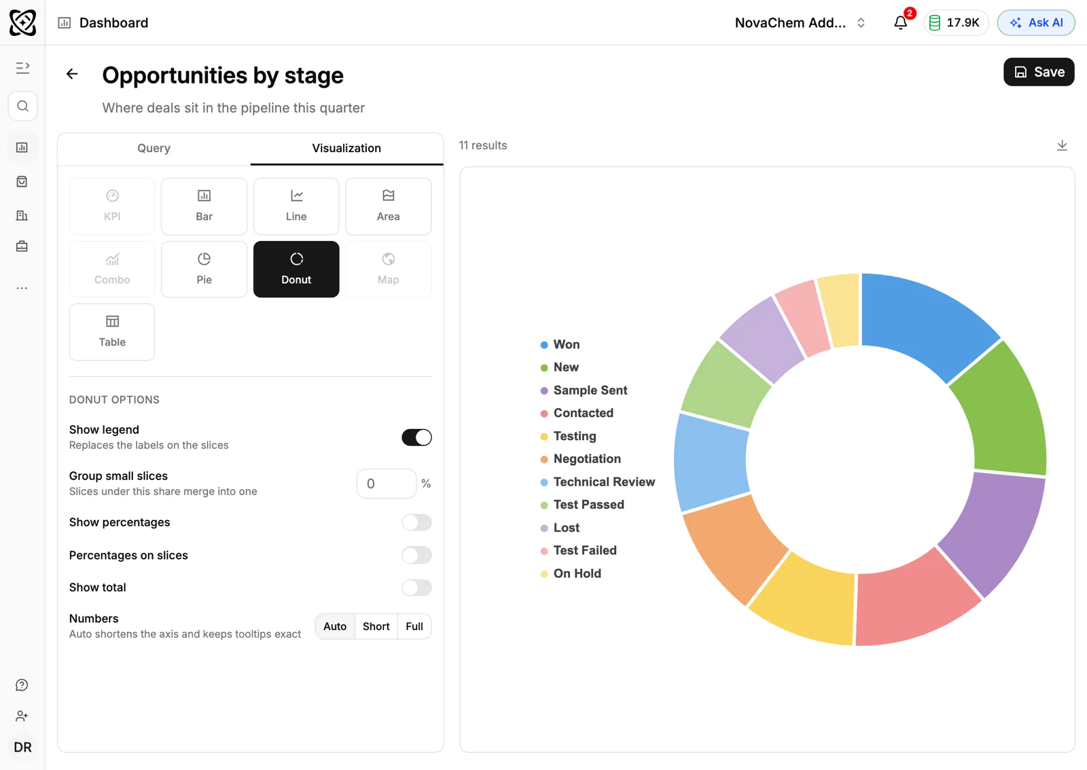This screenshot has width=1087, height=770.
Task: Click the Technical Review legend entry
Action: [x=597, y=482]
